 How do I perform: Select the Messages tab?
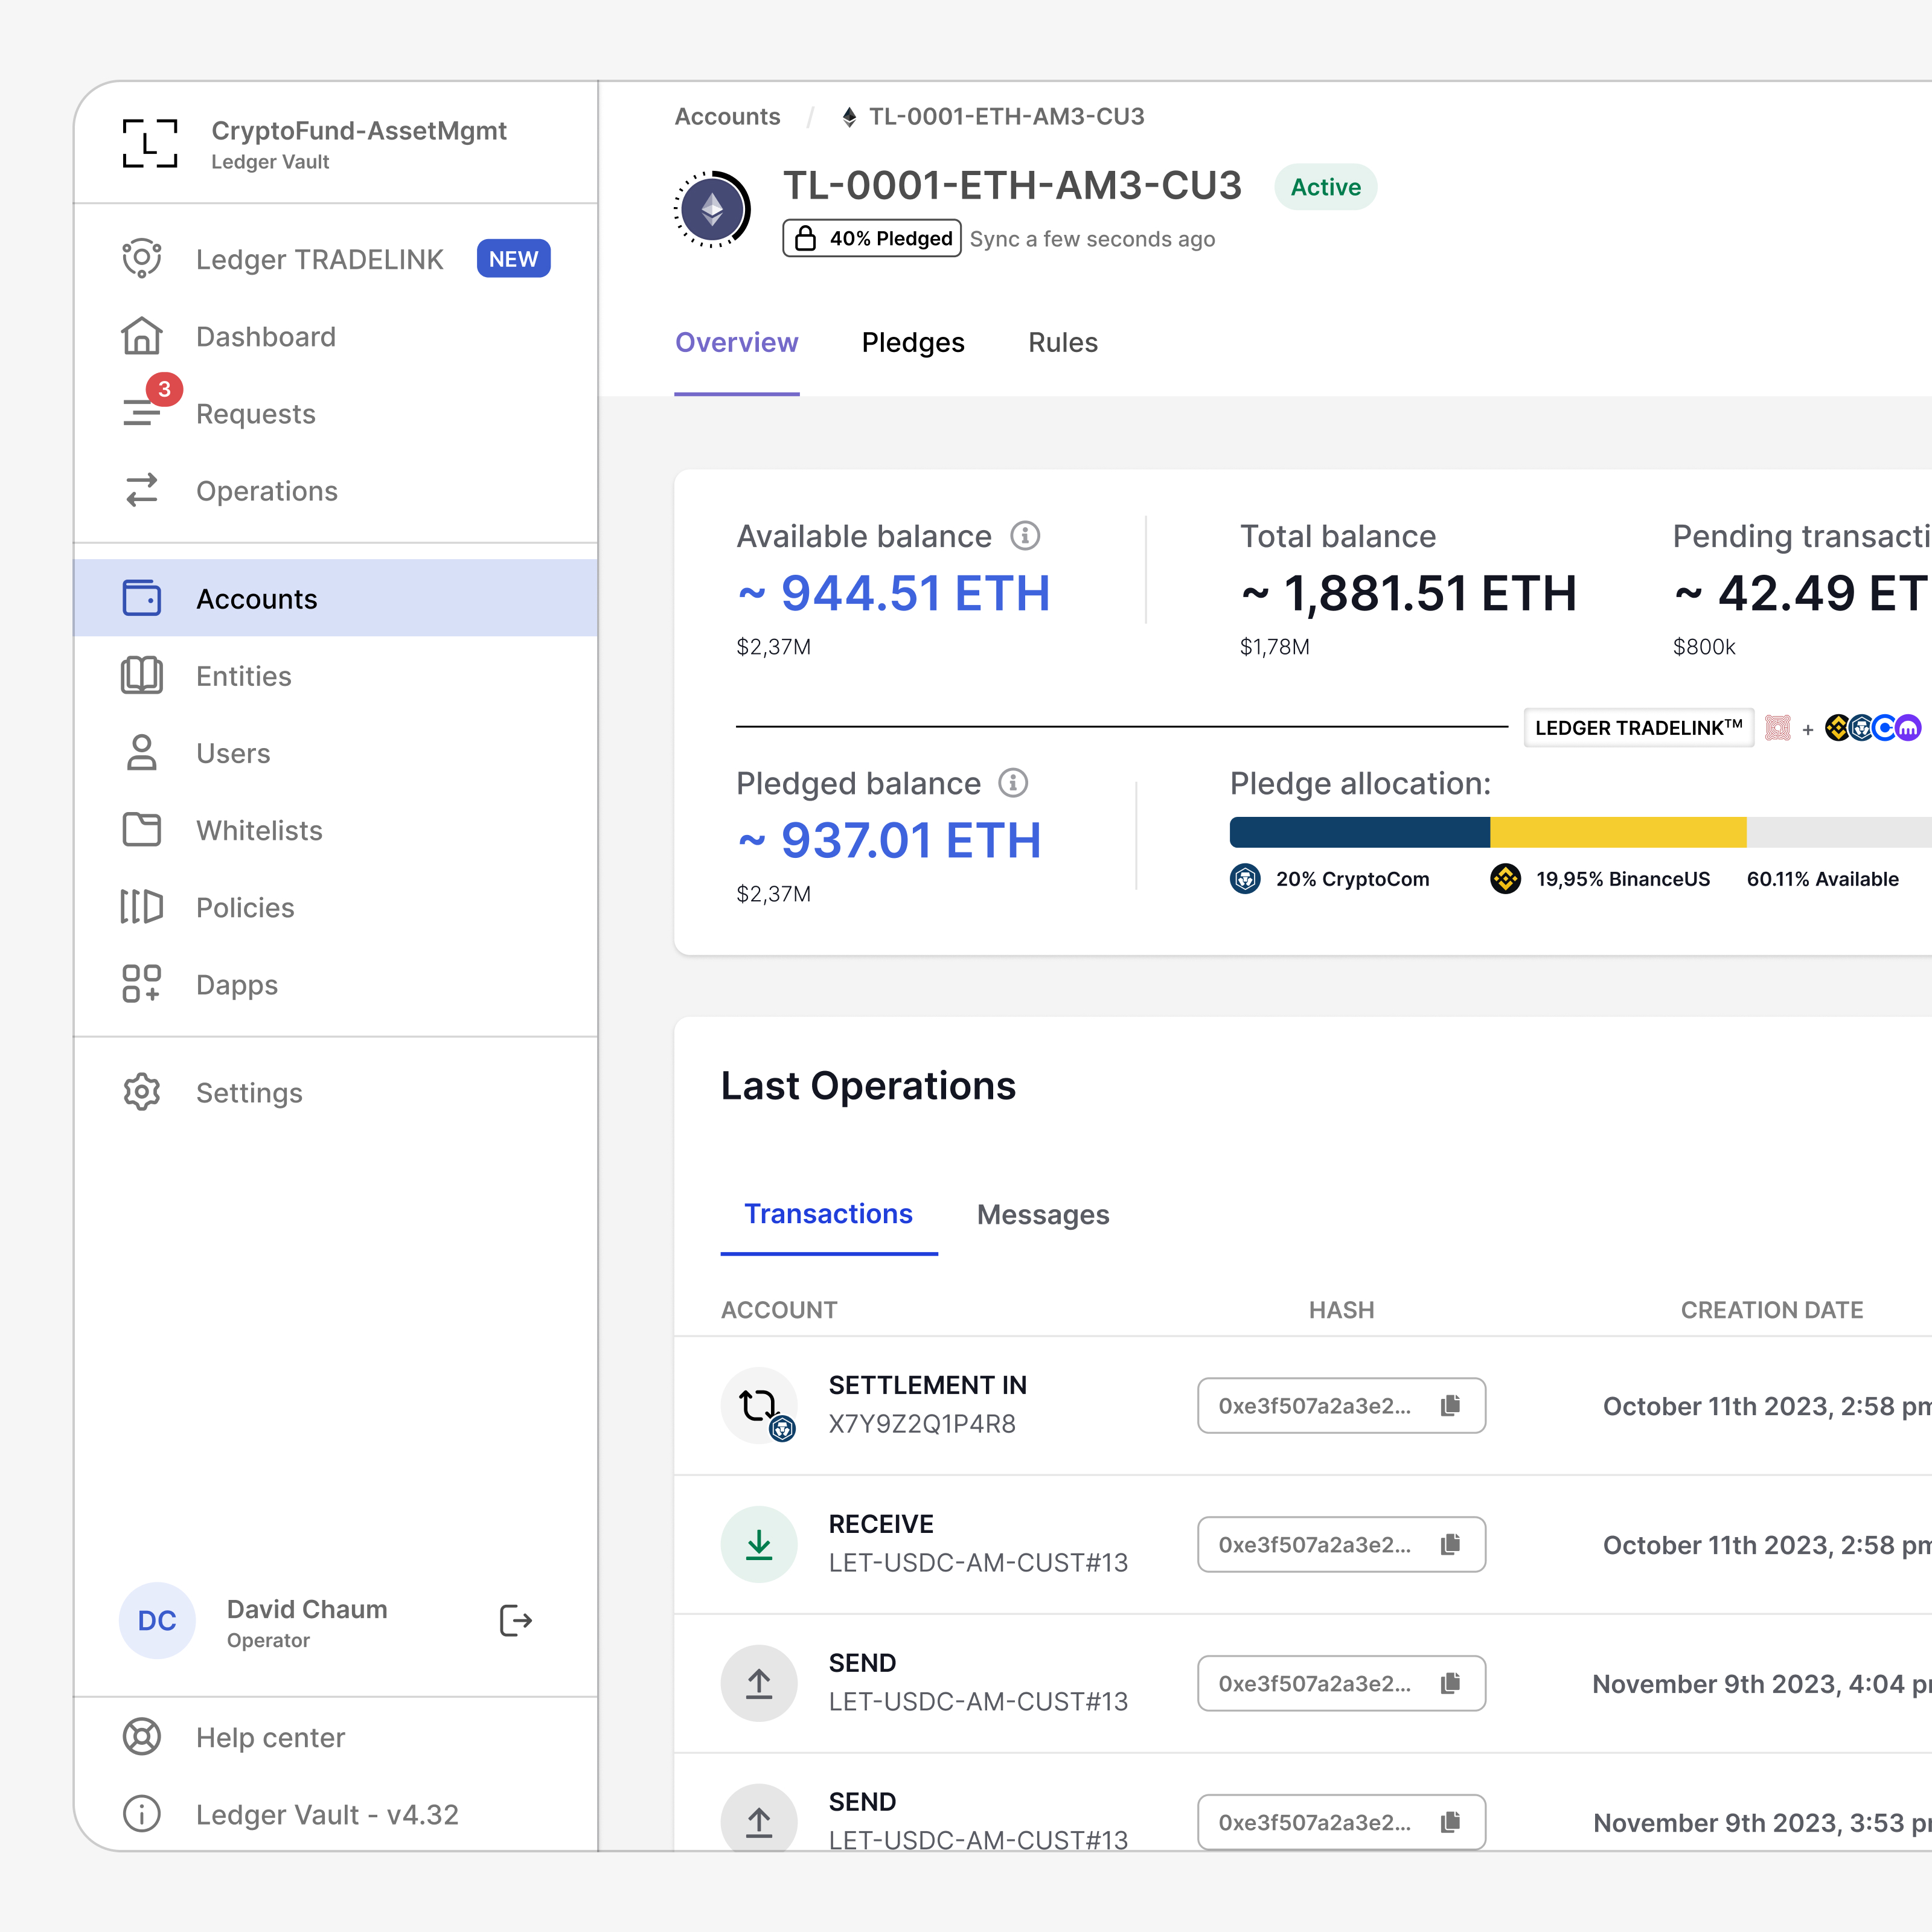(1043, 1214)
